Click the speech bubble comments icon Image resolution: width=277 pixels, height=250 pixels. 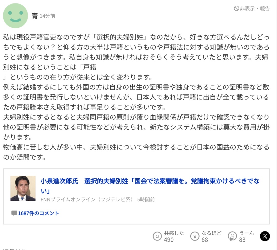(14, 213)
